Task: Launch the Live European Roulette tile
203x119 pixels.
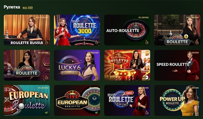Action: tap(77, 100)
